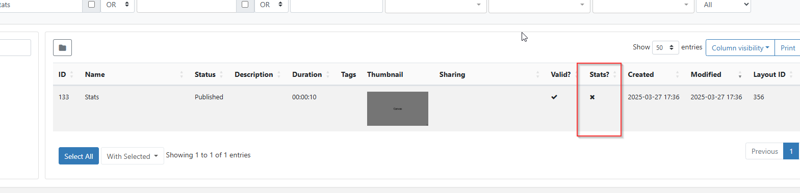Click the Tags column header
The width and height of the screenshot is (800, 193).
coord(349,74)
